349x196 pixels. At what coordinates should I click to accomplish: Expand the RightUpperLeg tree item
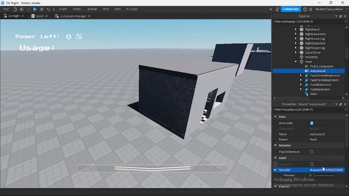(296, 48)
